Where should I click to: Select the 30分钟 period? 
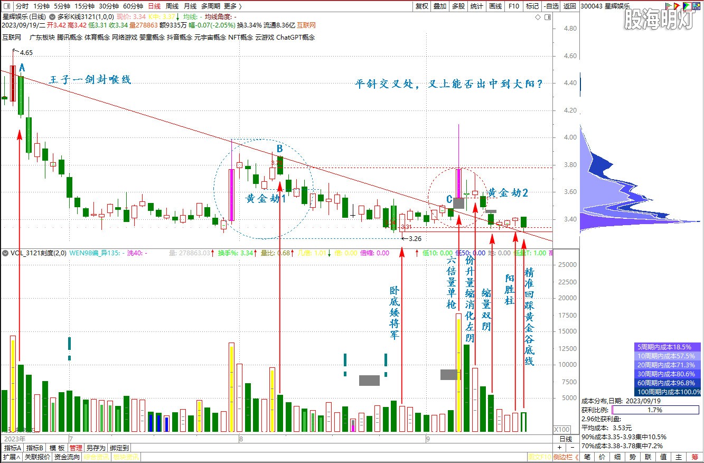tap(109, 6)
